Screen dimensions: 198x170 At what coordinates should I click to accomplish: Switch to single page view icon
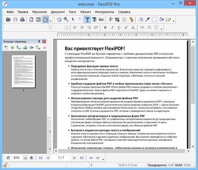(x=31, y=20)
